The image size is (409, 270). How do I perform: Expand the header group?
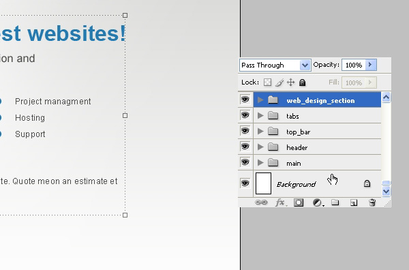click(260, 147)
